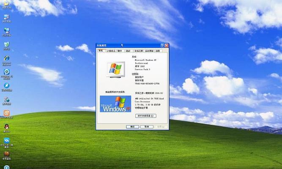282x169 pixels.
Task: Click the Support Information (技术支持信息) button
Action: (146, 116)
